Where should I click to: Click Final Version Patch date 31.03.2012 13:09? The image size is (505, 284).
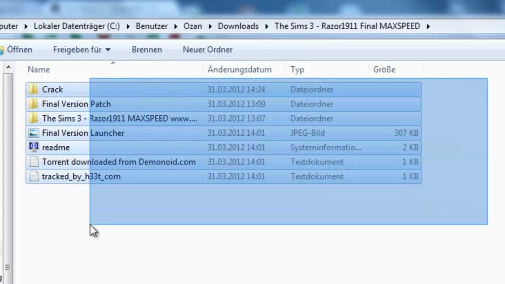(236, 104)
